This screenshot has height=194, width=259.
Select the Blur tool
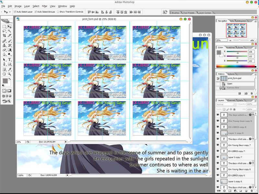[4, 54]
